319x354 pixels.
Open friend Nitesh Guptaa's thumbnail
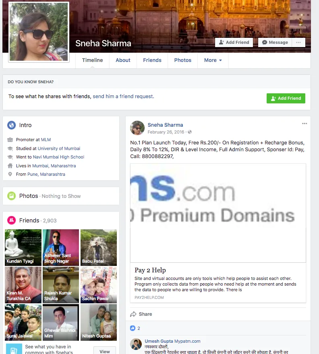pyautogui.click(x=99, y=322)
